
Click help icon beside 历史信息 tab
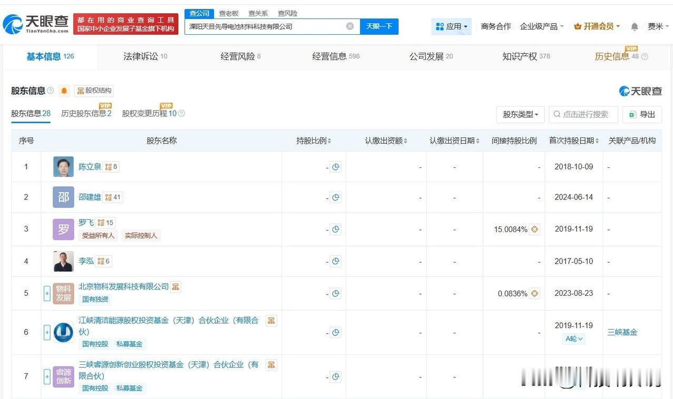tap(645, 56)
